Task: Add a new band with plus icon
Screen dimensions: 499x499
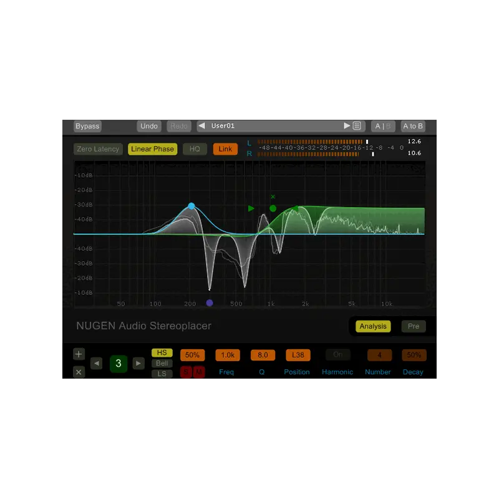Action: 79,354
